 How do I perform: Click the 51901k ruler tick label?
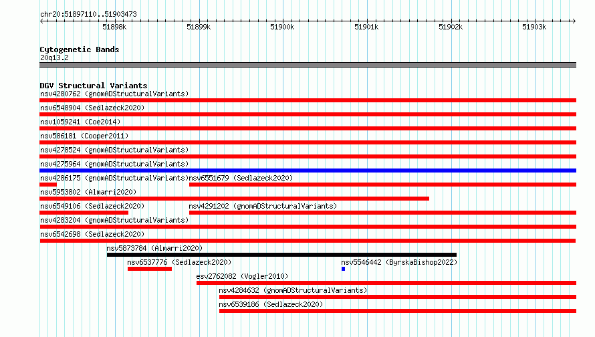(x=366, y=27)
